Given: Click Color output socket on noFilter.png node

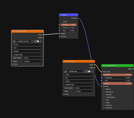Looking at the screenshot, I should point(95,65).
